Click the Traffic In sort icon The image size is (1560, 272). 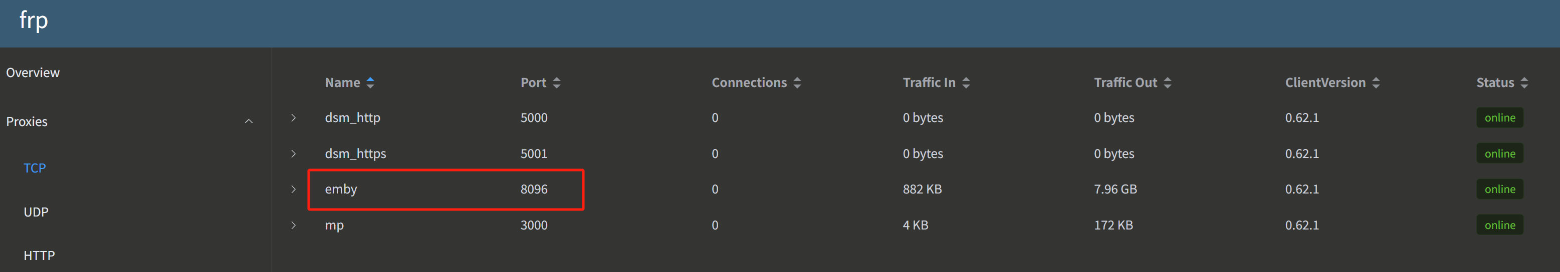pyautogui.click(x=966, y=83)
